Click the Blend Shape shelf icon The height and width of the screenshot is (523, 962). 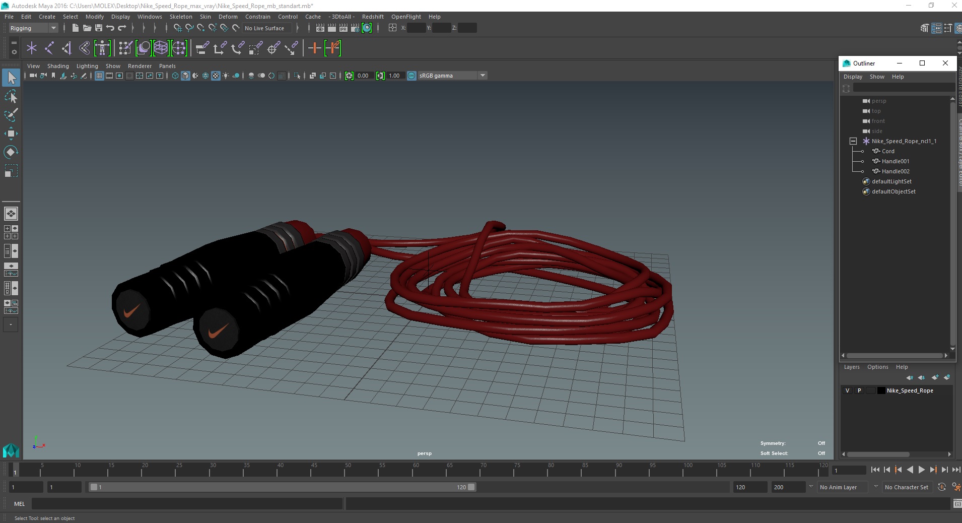(x=143, y=48)
